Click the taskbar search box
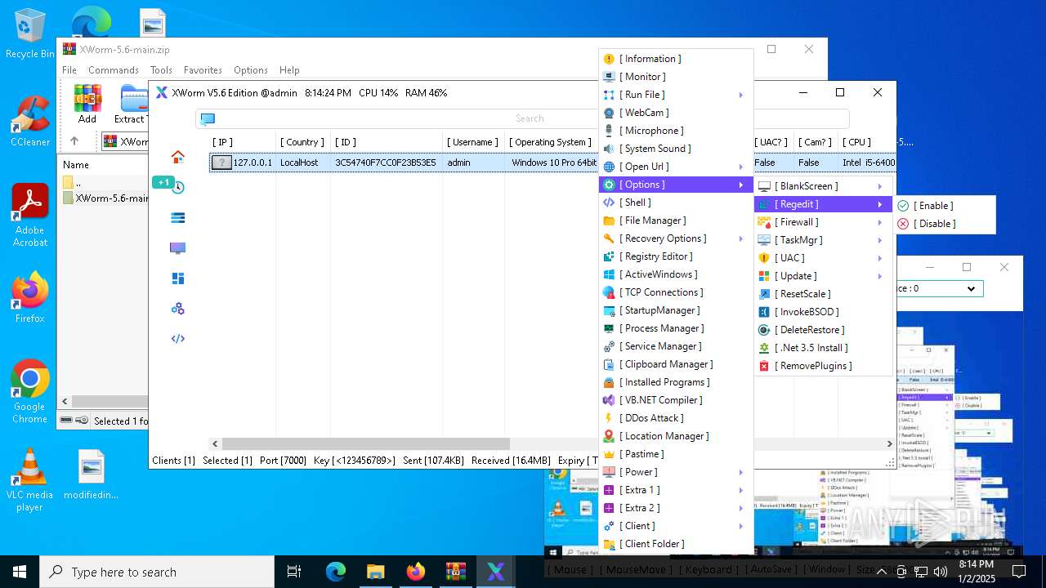The width and height of the screenshot is (1046, 588). tap(157, 572)
